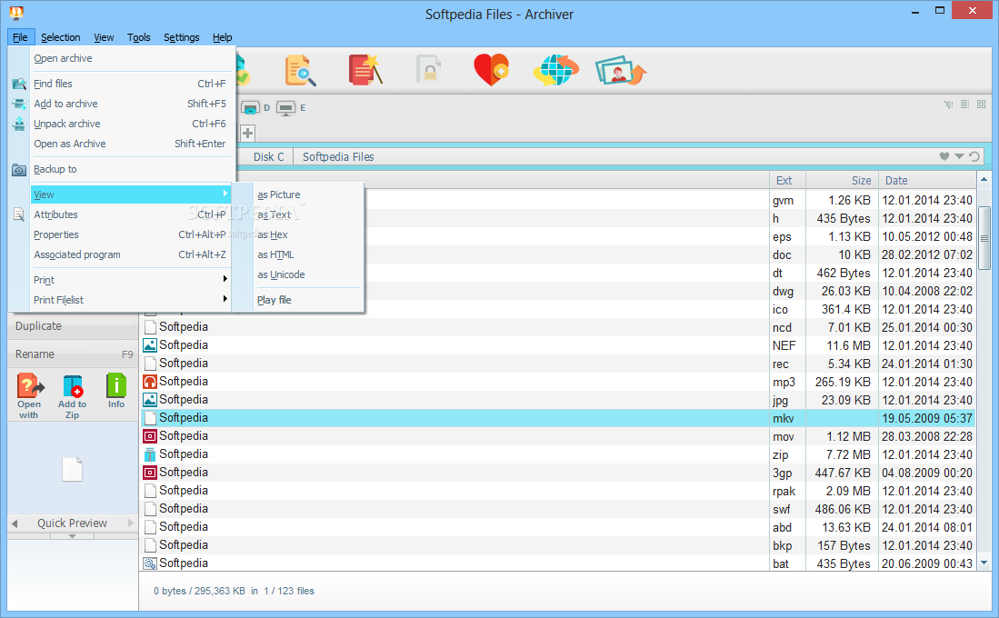Collapse Quick Preview panel down-arrow handle
999x618 pixels.
coord(72,536)
